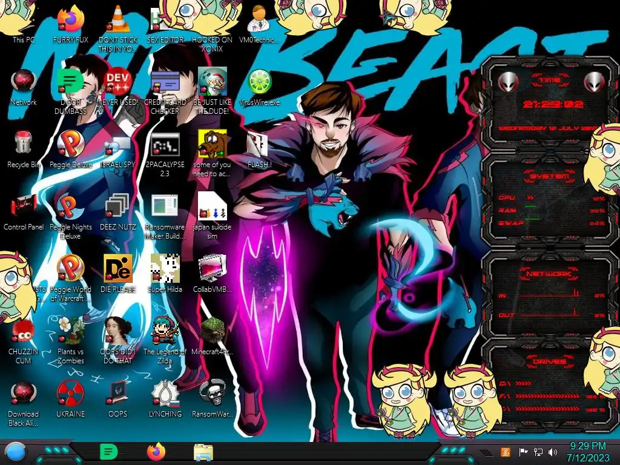Open the RansomWar... skull icon

[x=213, y=398]
